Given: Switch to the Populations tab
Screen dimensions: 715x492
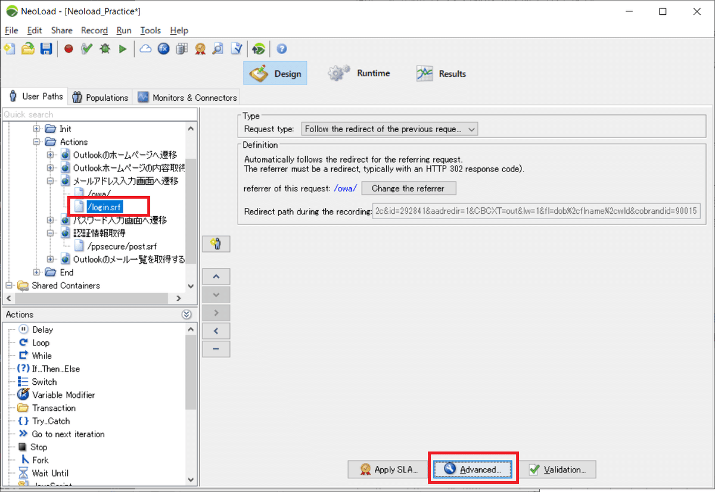Looking at the screenshot, I should [100, 98].
